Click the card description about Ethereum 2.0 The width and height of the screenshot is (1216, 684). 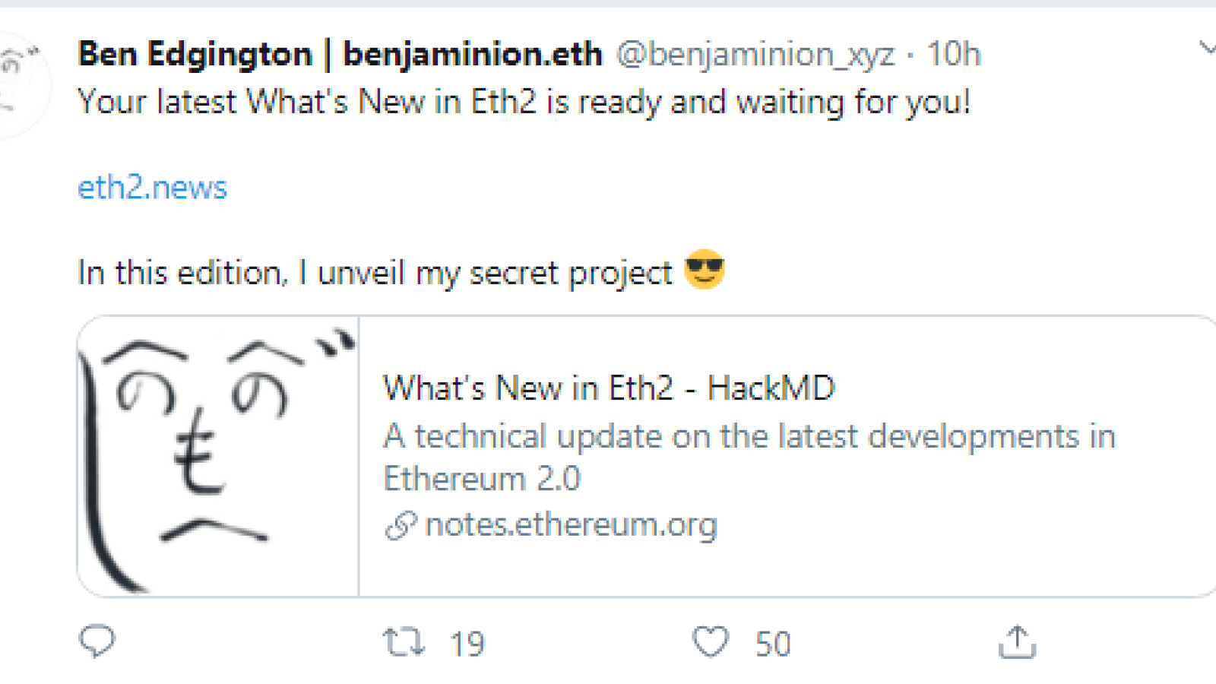point(749,458)
